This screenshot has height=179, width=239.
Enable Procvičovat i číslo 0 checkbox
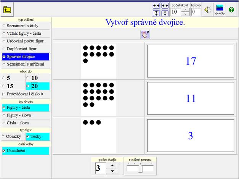point(26,94)
